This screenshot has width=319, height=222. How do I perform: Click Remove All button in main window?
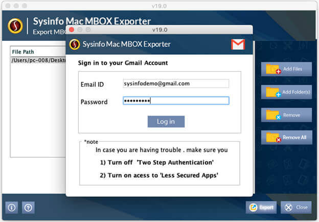click(x=286, y=138)
